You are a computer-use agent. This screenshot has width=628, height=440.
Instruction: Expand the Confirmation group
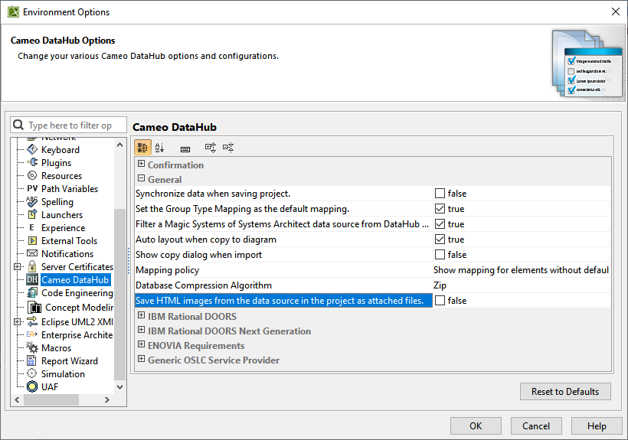click(141, 165)
